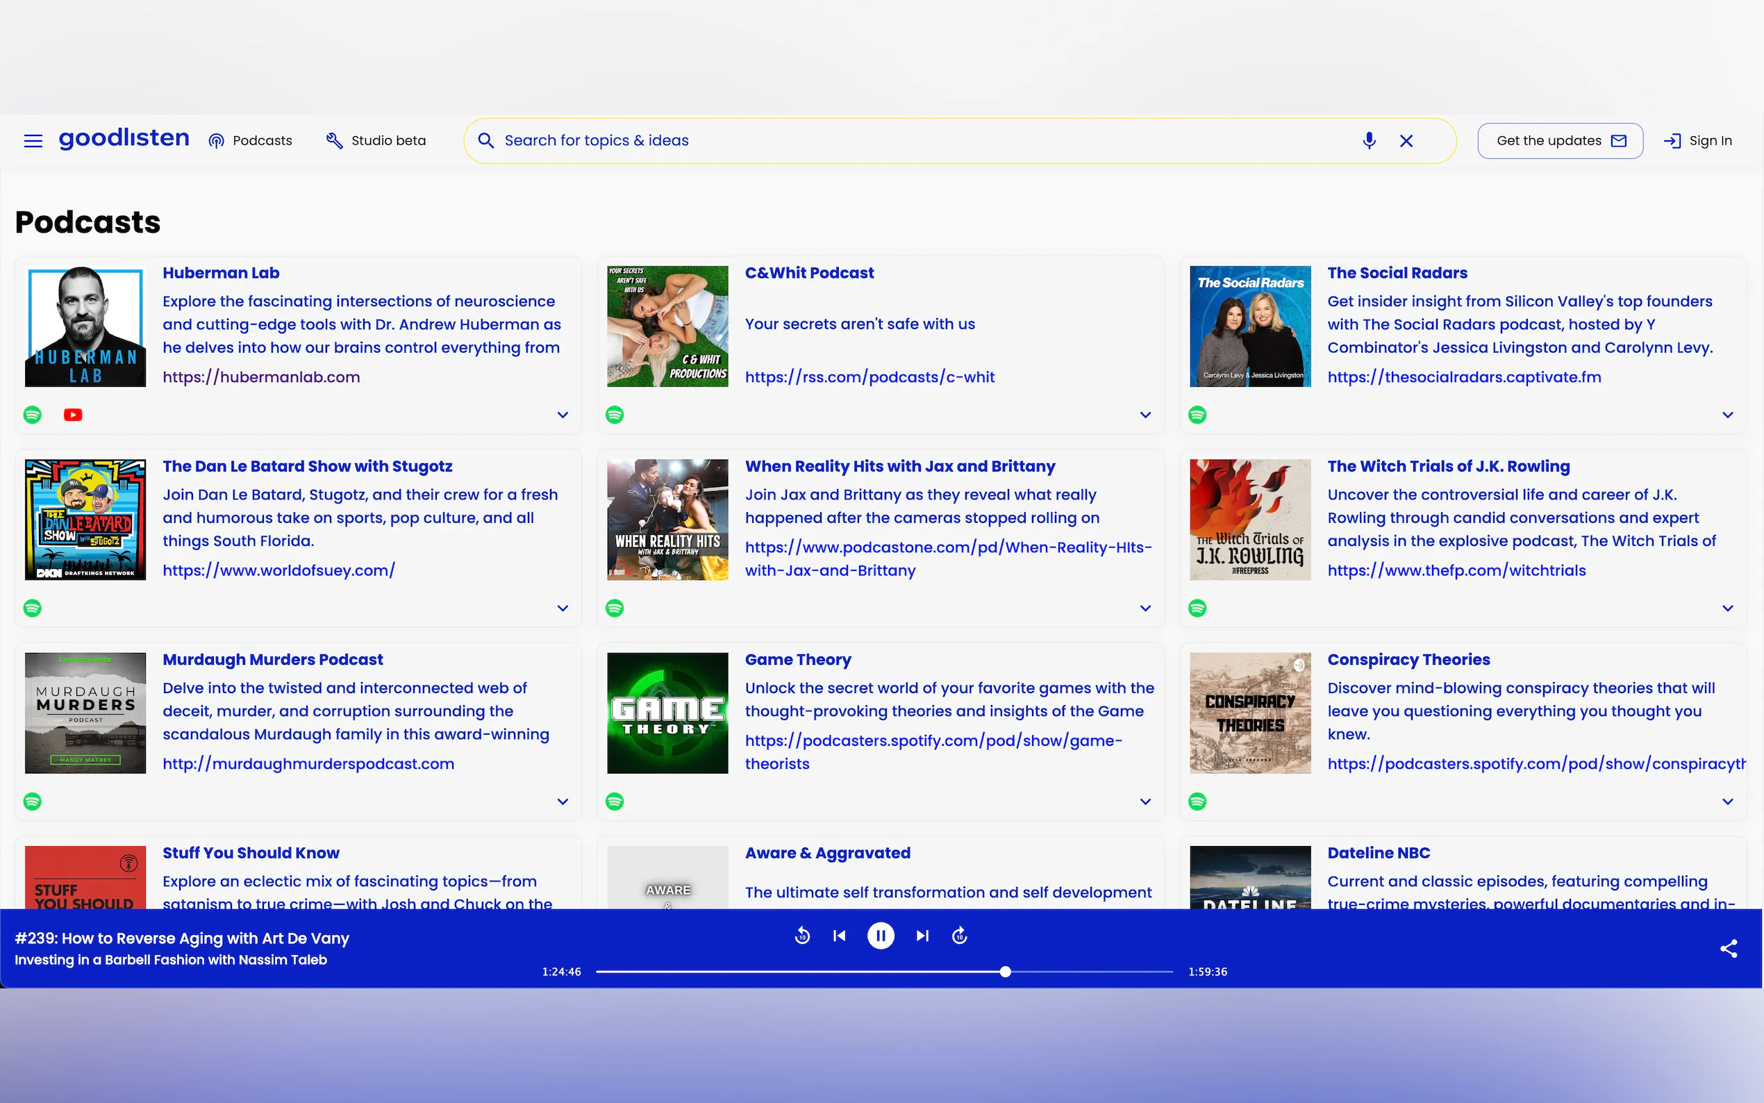Viewport: 1764px width, 1103px height.
Task: Pause the playing episode
Action: click(880, 936)
